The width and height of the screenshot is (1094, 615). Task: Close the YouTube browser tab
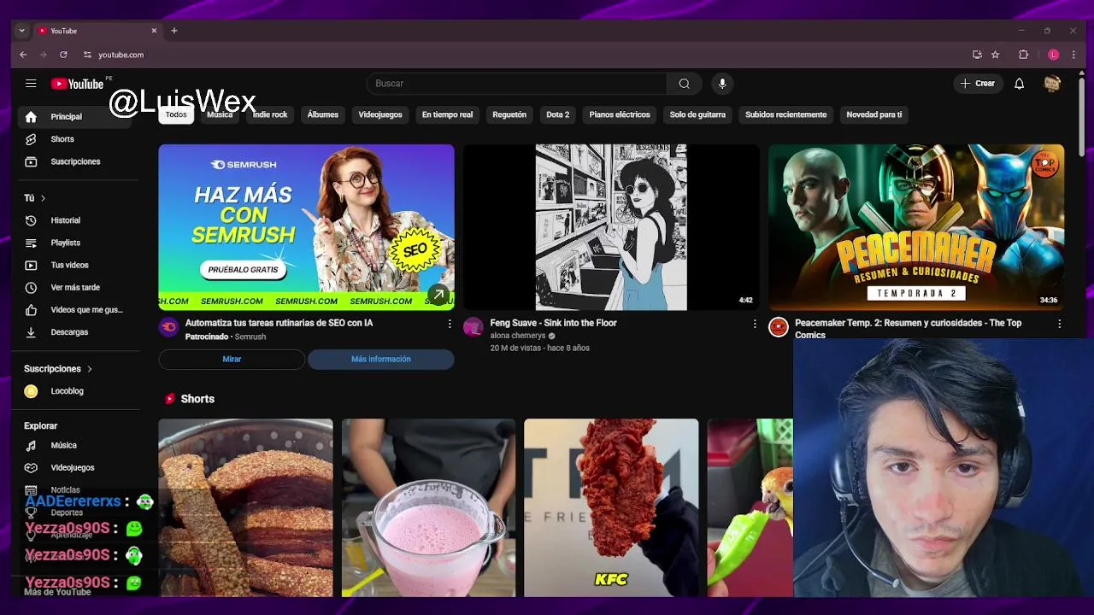click(154, 31)
